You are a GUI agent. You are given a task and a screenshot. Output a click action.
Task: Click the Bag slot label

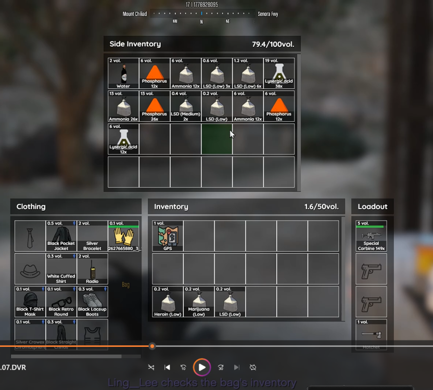coord(125,284)
